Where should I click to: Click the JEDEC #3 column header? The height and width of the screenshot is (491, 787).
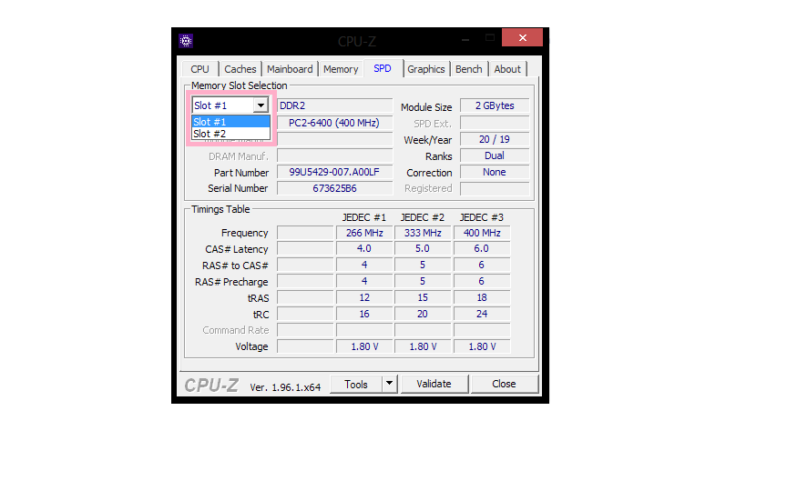coord(482,217)
